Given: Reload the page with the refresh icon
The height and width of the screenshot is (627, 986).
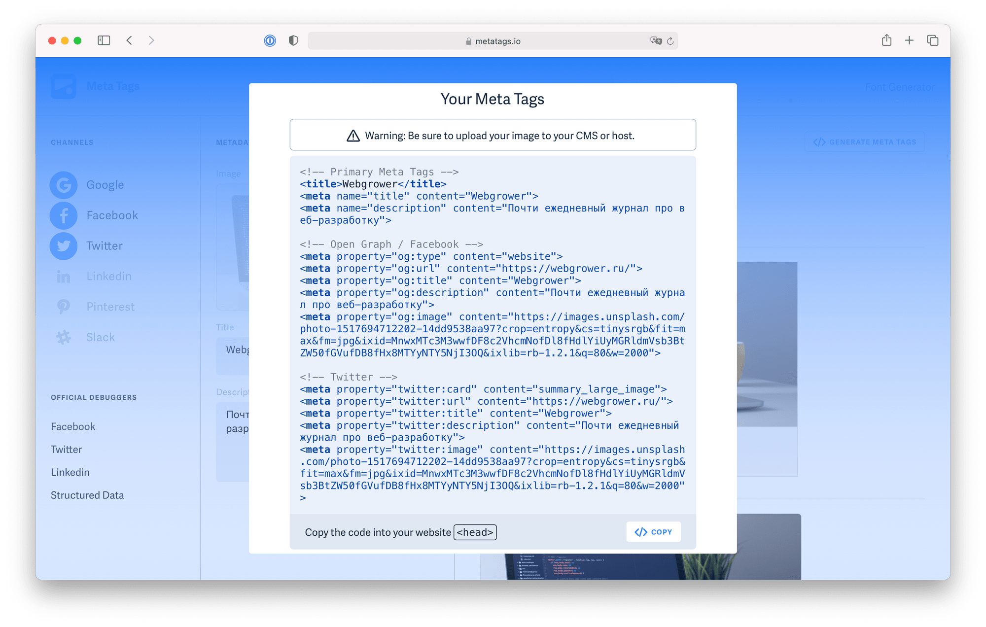Looking at the screenshot, I should pos(670,41).
